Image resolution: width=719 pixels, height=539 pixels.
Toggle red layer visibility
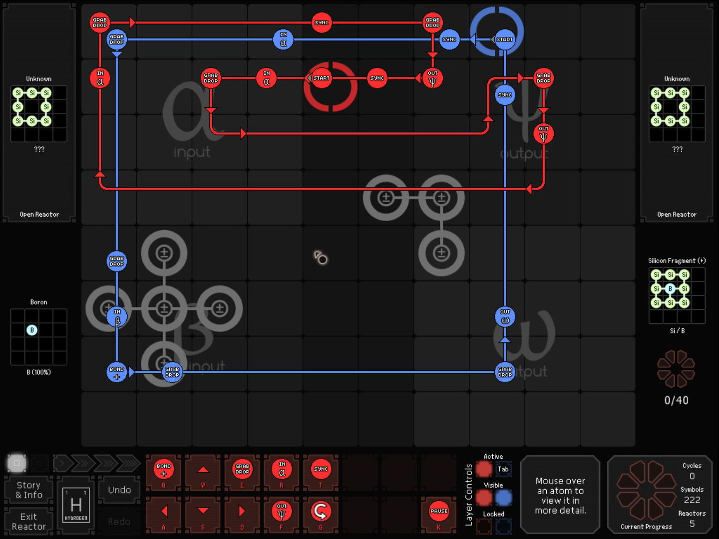pos(483,498)
